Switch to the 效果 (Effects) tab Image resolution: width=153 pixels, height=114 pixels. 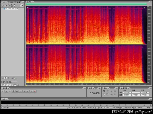[x=11, y=2]
